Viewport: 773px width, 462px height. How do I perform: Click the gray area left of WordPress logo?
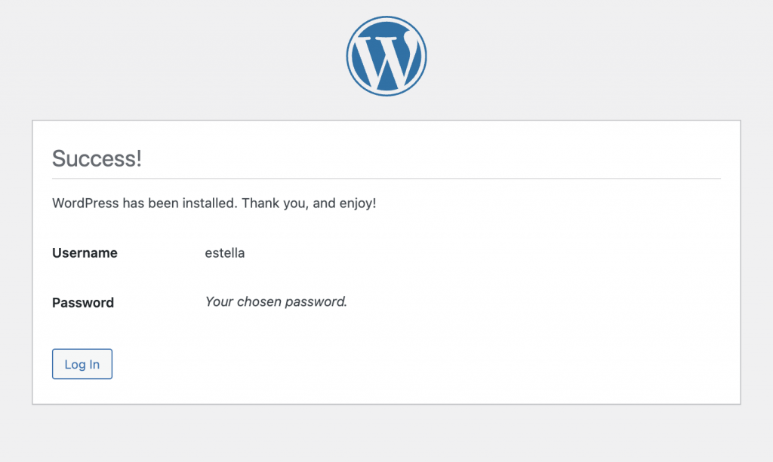click(x=173, y=56)
